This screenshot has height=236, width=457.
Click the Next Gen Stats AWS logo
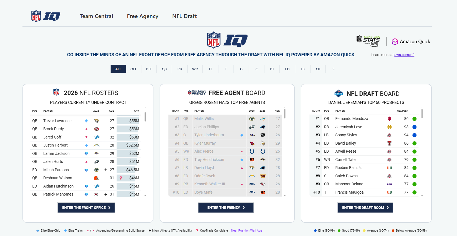[368, 41]
